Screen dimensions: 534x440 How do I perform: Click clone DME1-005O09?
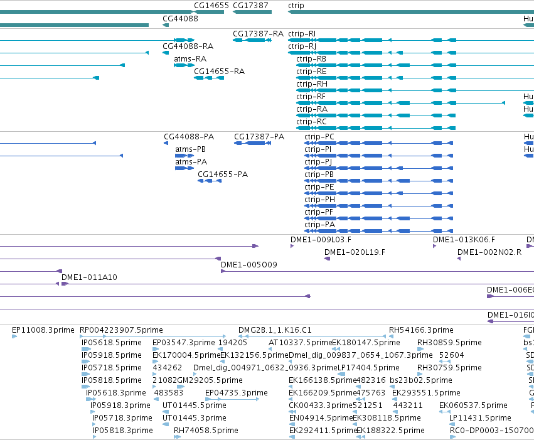(x=249, y=265)
